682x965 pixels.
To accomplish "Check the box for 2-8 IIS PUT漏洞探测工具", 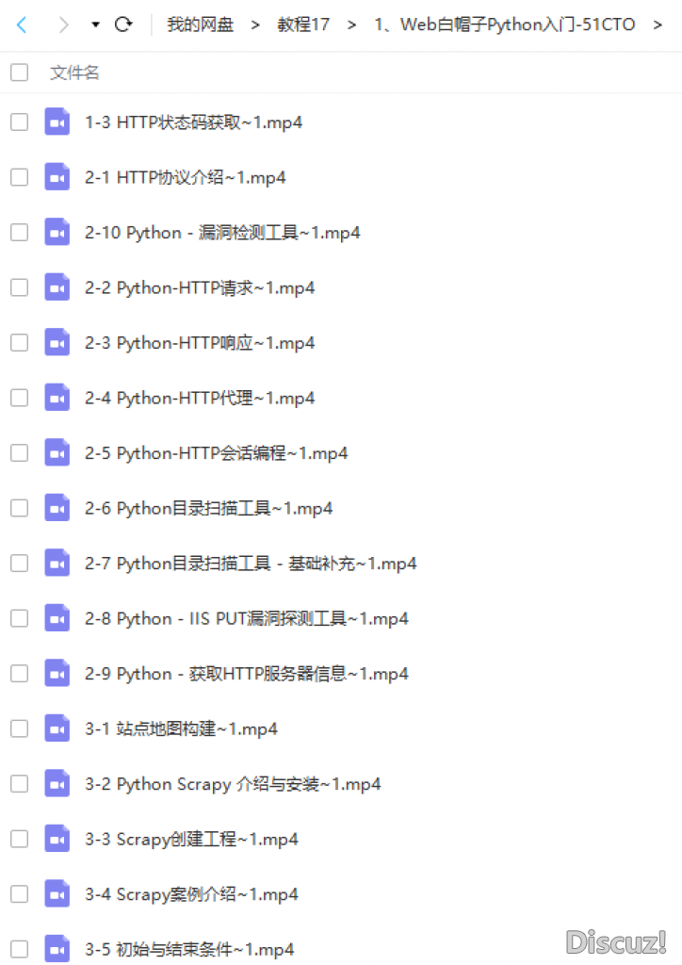I will tap(19, 618).
